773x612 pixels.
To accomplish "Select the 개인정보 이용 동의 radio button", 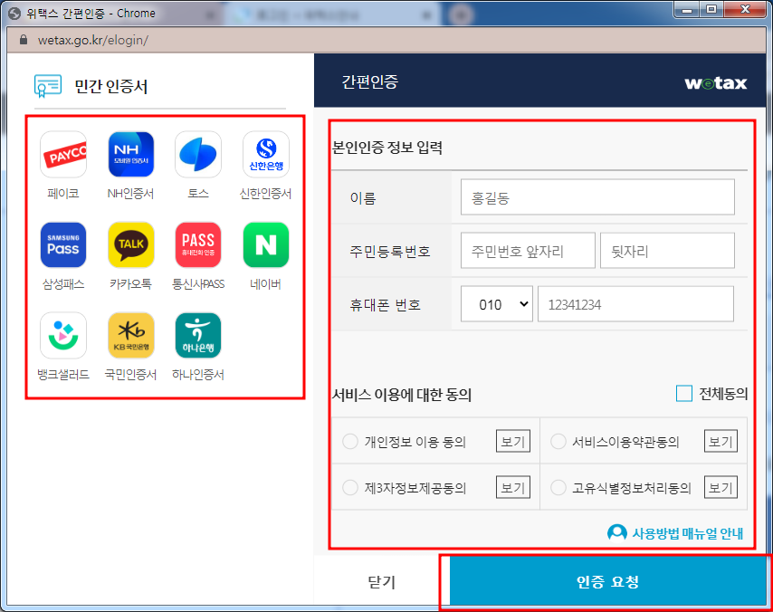I will (349, 441).
